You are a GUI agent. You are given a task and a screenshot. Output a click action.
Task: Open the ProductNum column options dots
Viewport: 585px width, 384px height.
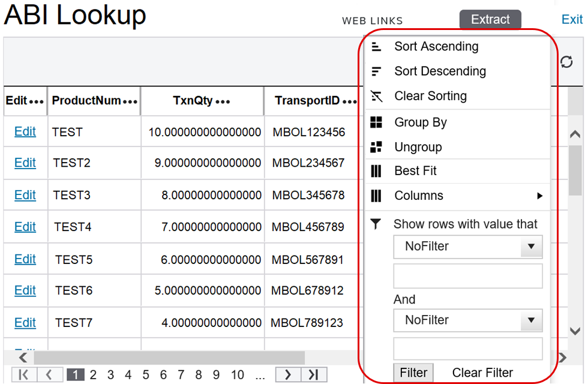point(130,102)
